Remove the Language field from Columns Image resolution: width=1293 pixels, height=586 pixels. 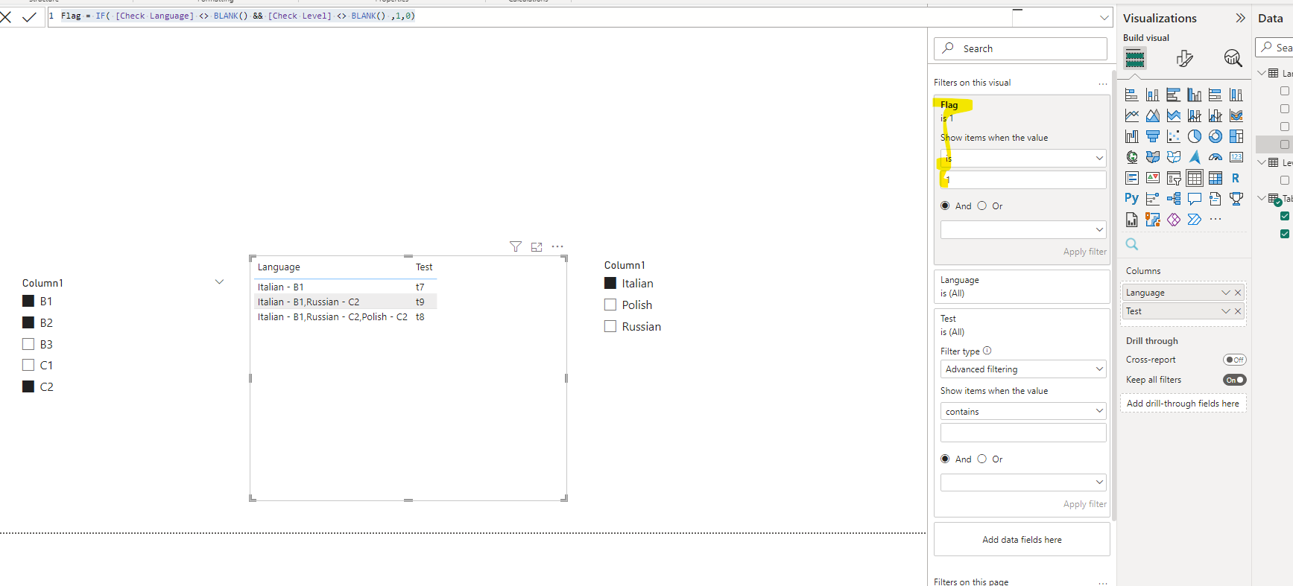tap(1238, 293)
